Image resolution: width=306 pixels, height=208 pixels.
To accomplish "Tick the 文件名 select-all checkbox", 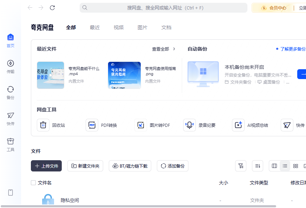I will tap(33, 183).
